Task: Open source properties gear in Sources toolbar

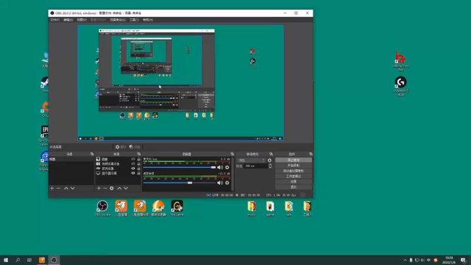Action: [111, 188]
